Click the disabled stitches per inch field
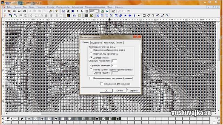Viewport: 223px width, 125px height. (x=115, y=73)
